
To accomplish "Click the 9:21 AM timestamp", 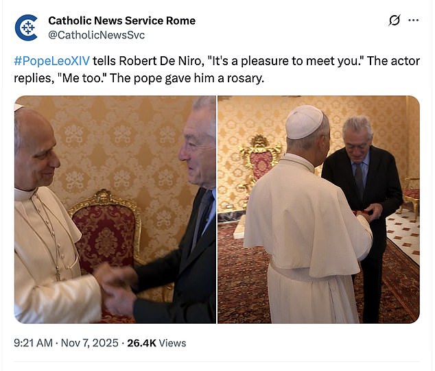I will pos(33,343).
